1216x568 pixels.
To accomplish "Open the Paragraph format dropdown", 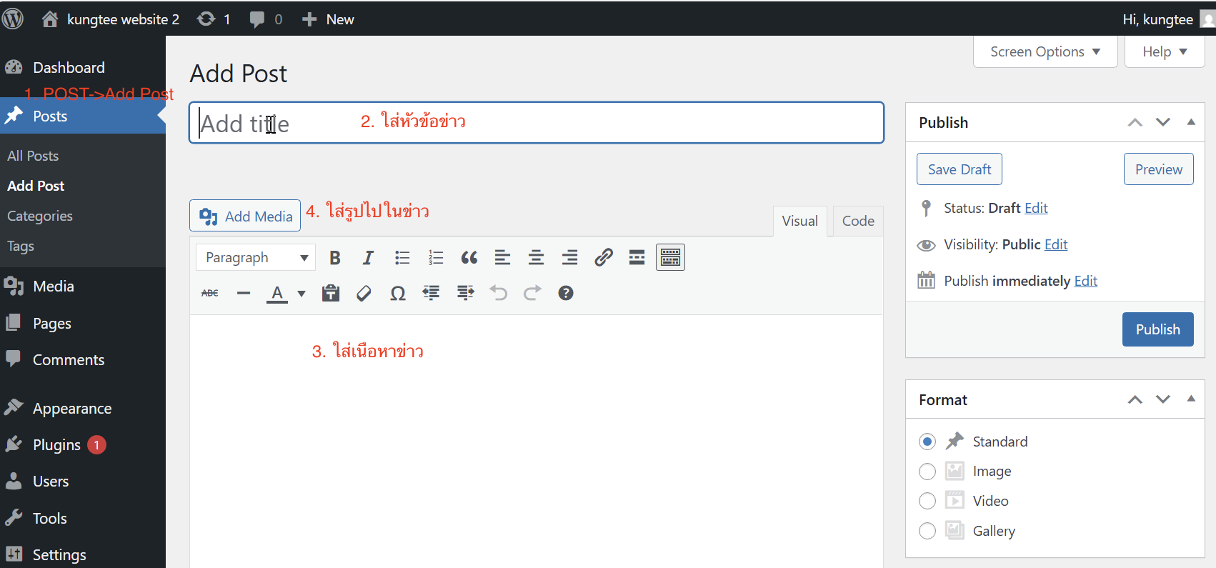I will (256, 258).
